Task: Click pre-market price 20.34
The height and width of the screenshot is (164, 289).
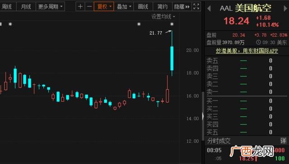Action: point(238,35)
